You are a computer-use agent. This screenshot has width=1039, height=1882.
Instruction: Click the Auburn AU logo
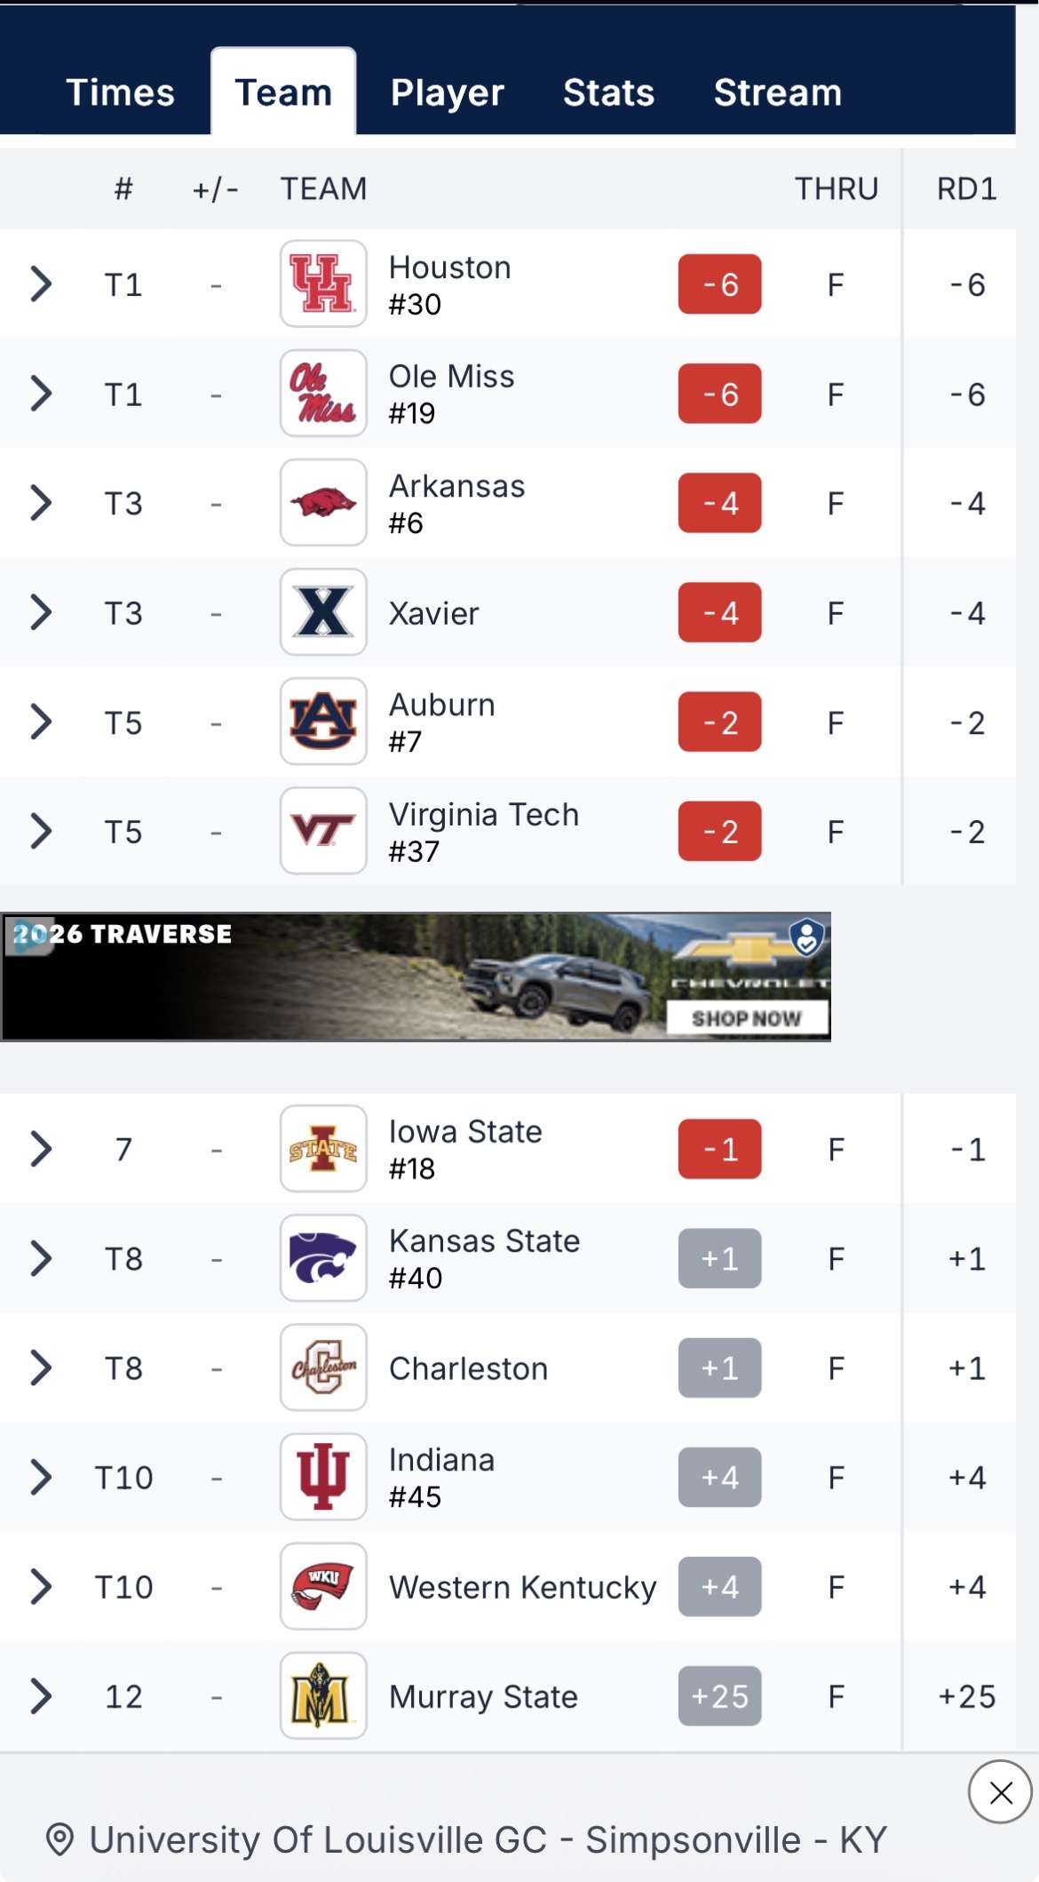323,722
